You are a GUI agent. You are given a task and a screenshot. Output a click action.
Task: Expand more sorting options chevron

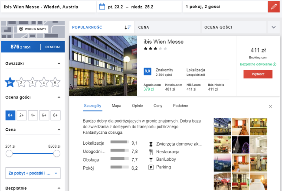pyautogui.click(x=274, y=27)
